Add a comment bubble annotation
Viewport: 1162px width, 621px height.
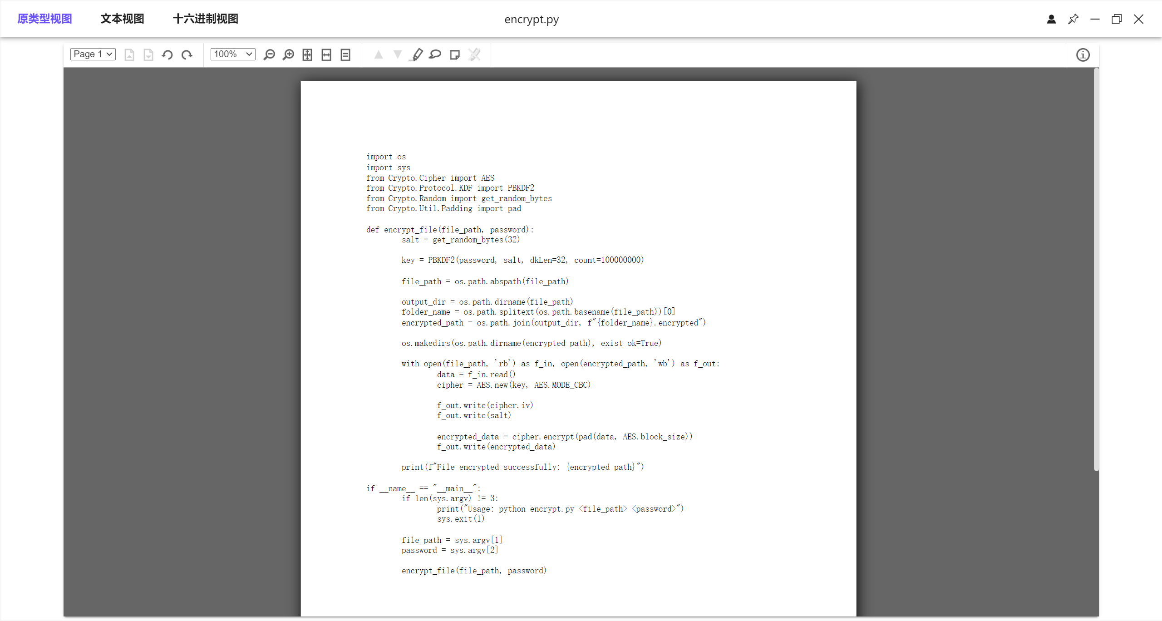(435, 55)
